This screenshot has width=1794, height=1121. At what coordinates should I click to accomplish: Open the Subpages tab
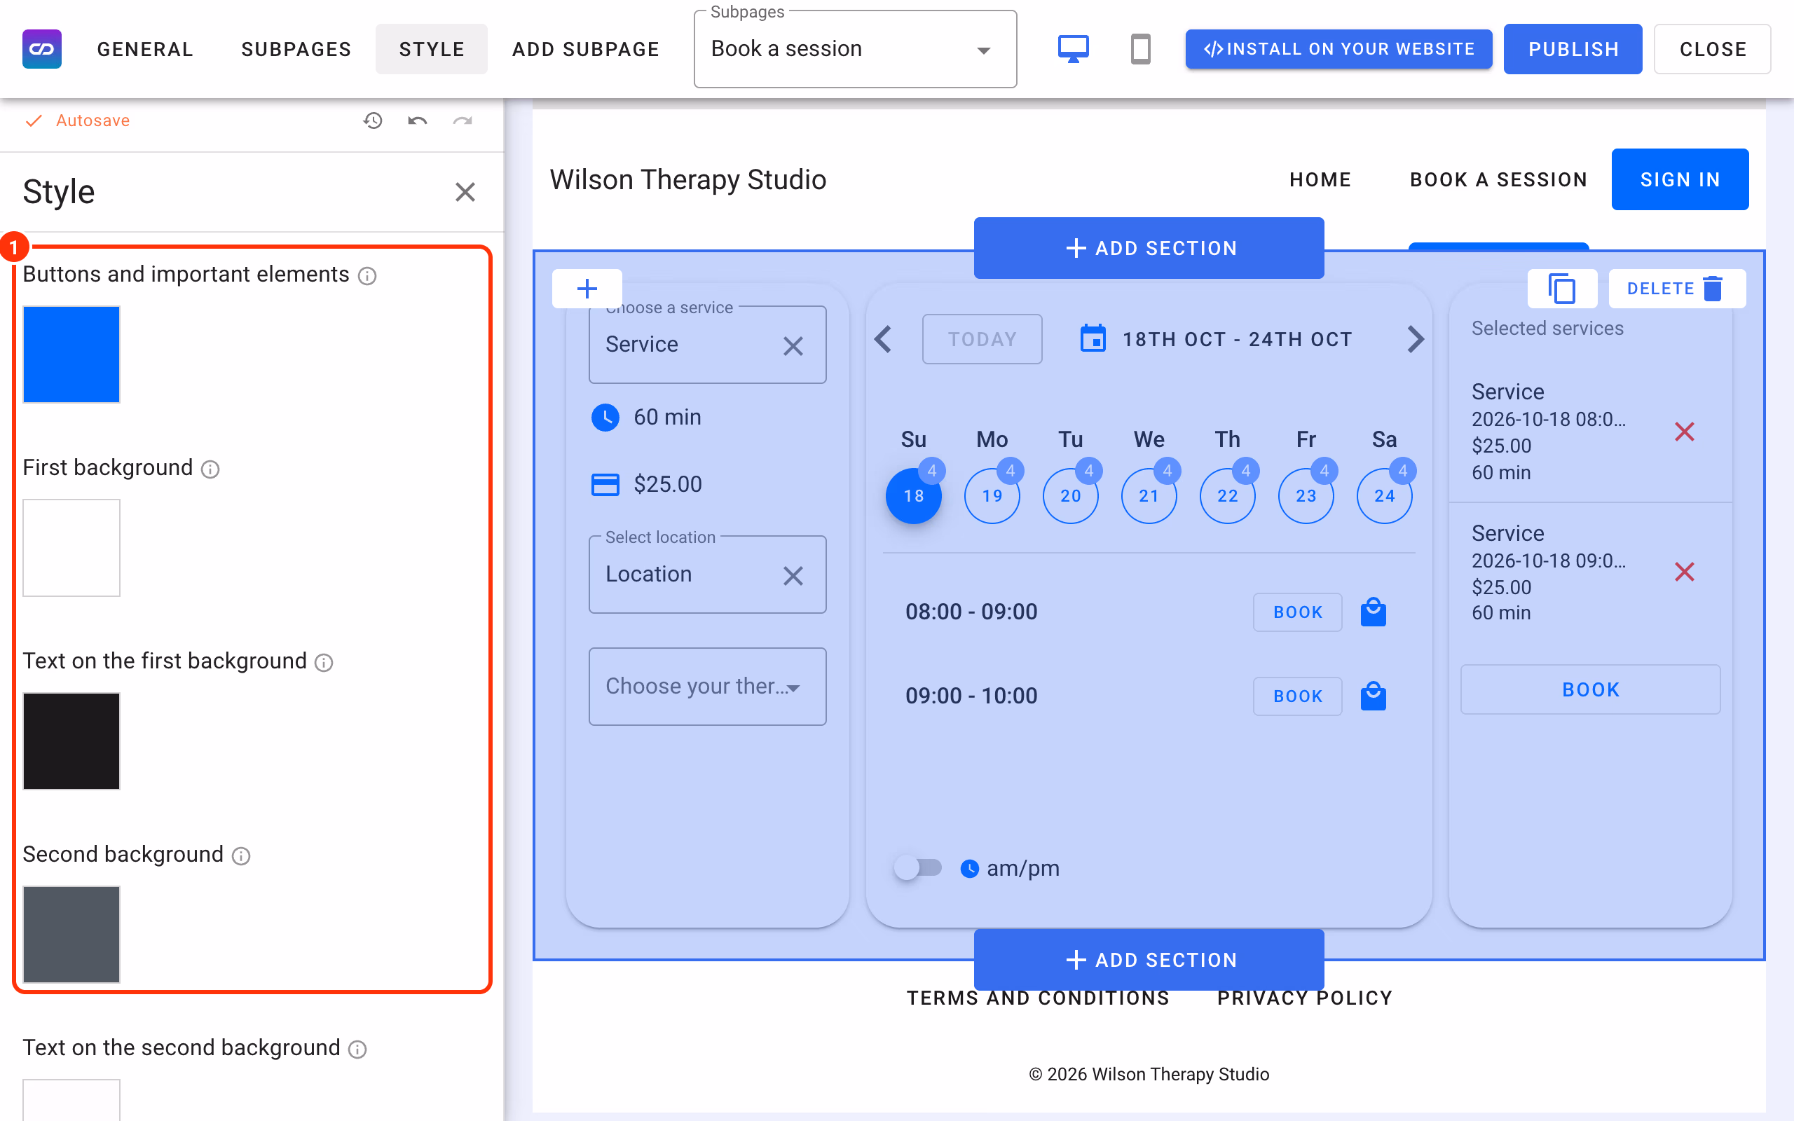click(296, 49)
